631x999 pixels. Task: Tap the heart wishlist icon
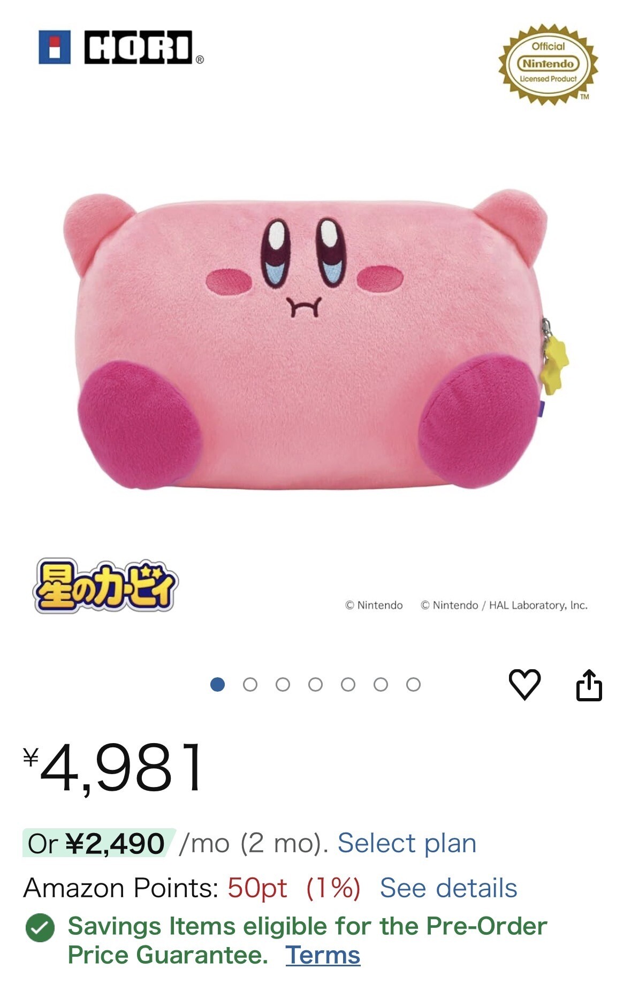point(524,684)
